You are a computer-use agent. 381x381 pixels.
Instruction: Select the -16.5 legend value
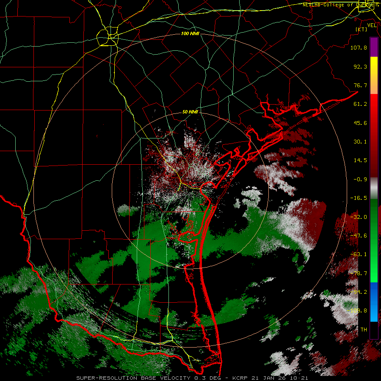tap(359, 198)
